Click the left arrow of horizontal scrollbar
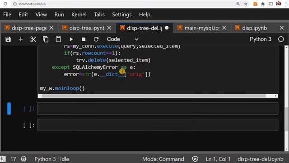 tap(40, 96)
